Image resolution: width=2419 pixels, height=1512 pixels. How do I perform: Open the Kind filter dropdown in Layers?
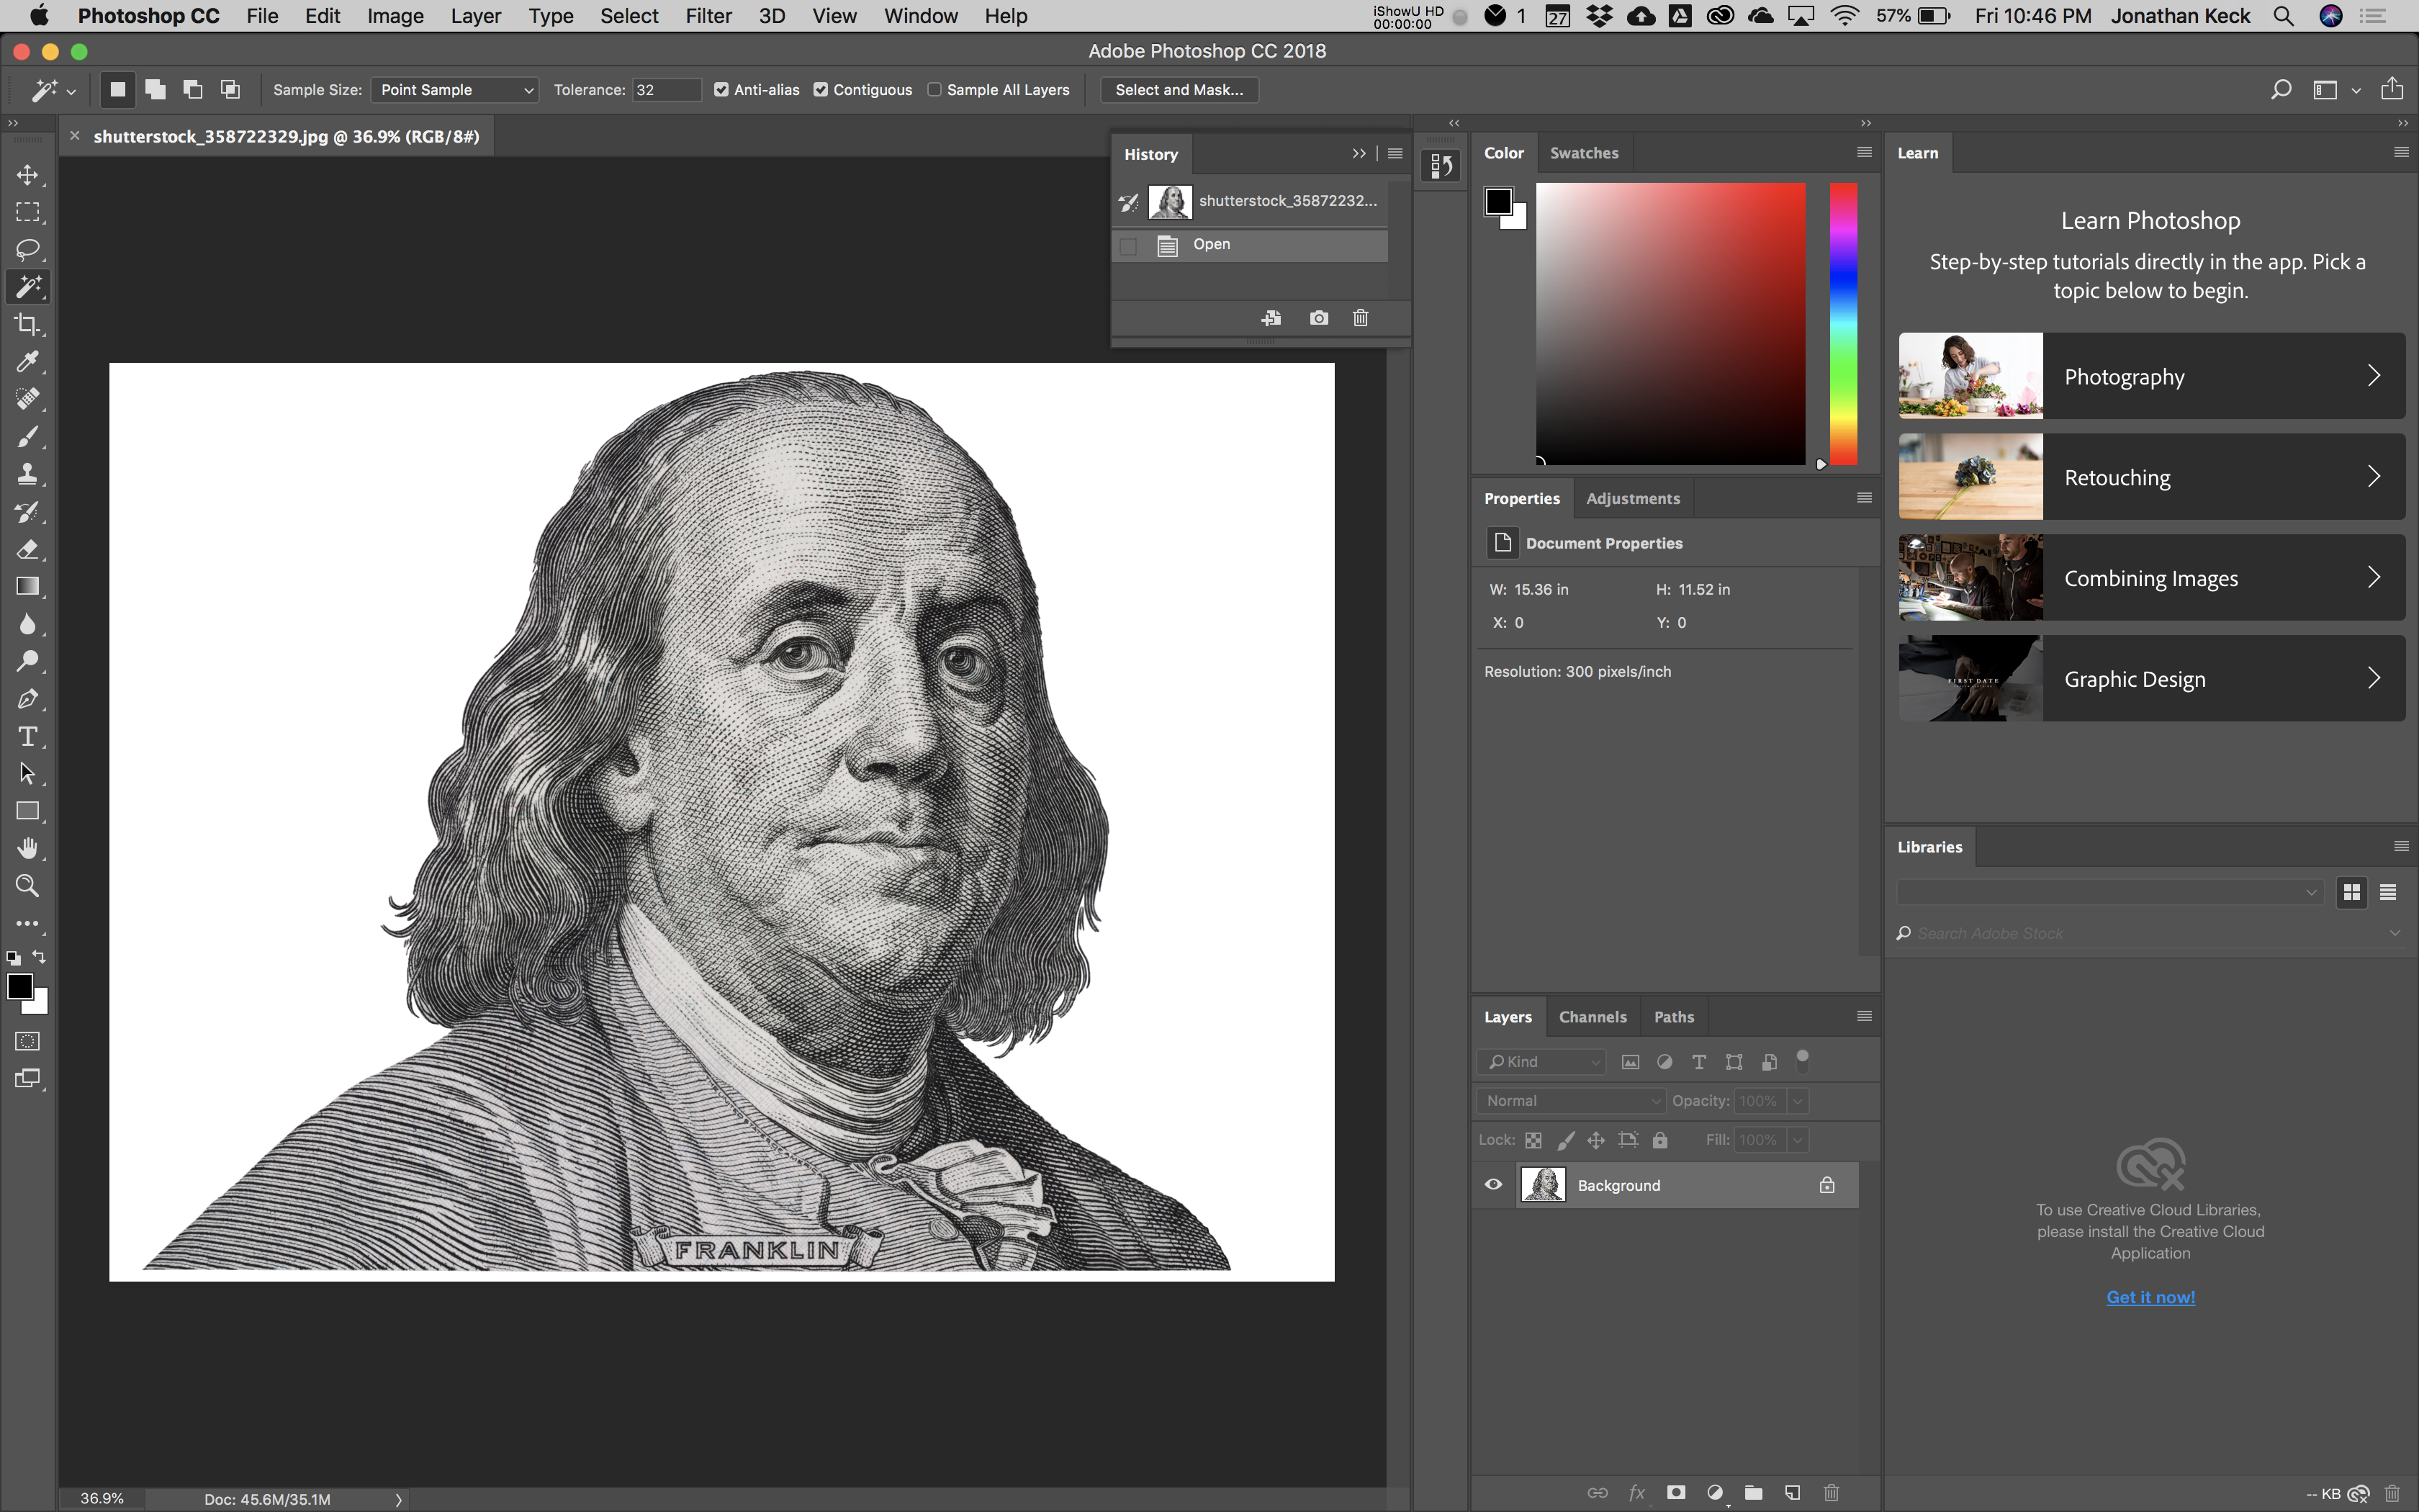1541,1062
